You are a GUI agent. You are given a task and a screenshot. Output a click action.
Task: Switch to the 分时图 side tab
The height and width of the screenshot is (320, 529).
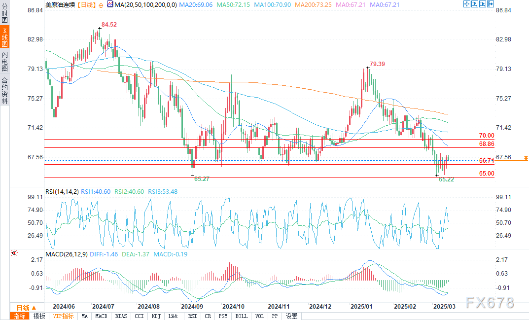coord(5,13)
